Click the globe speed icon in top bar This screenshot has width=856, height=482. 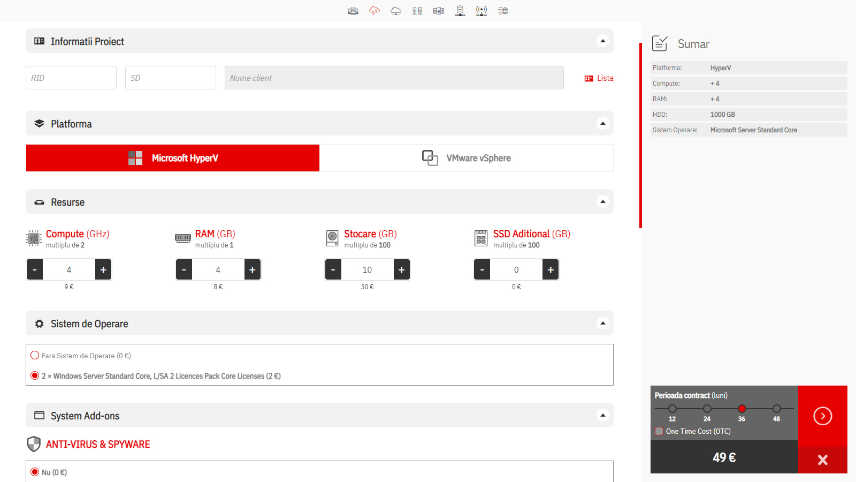pos(503,11)
